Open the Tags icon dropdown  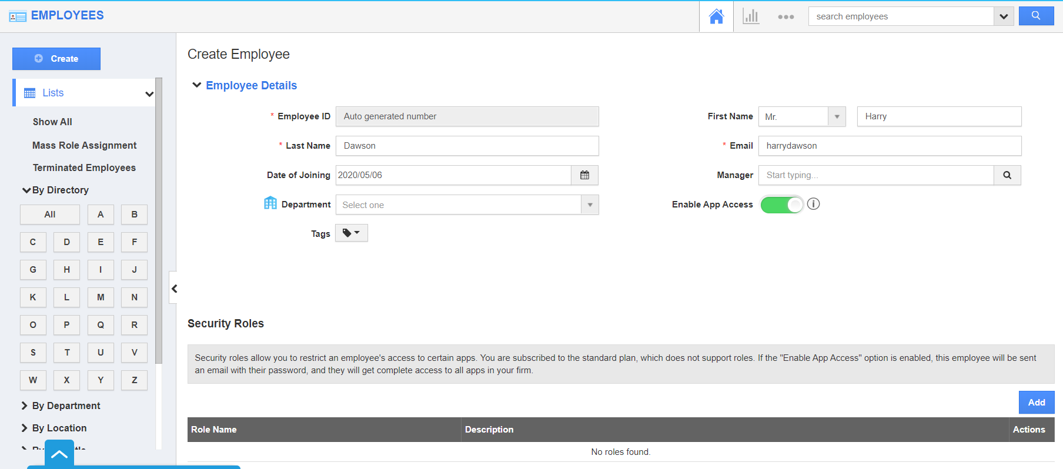[x=351, y=233]
